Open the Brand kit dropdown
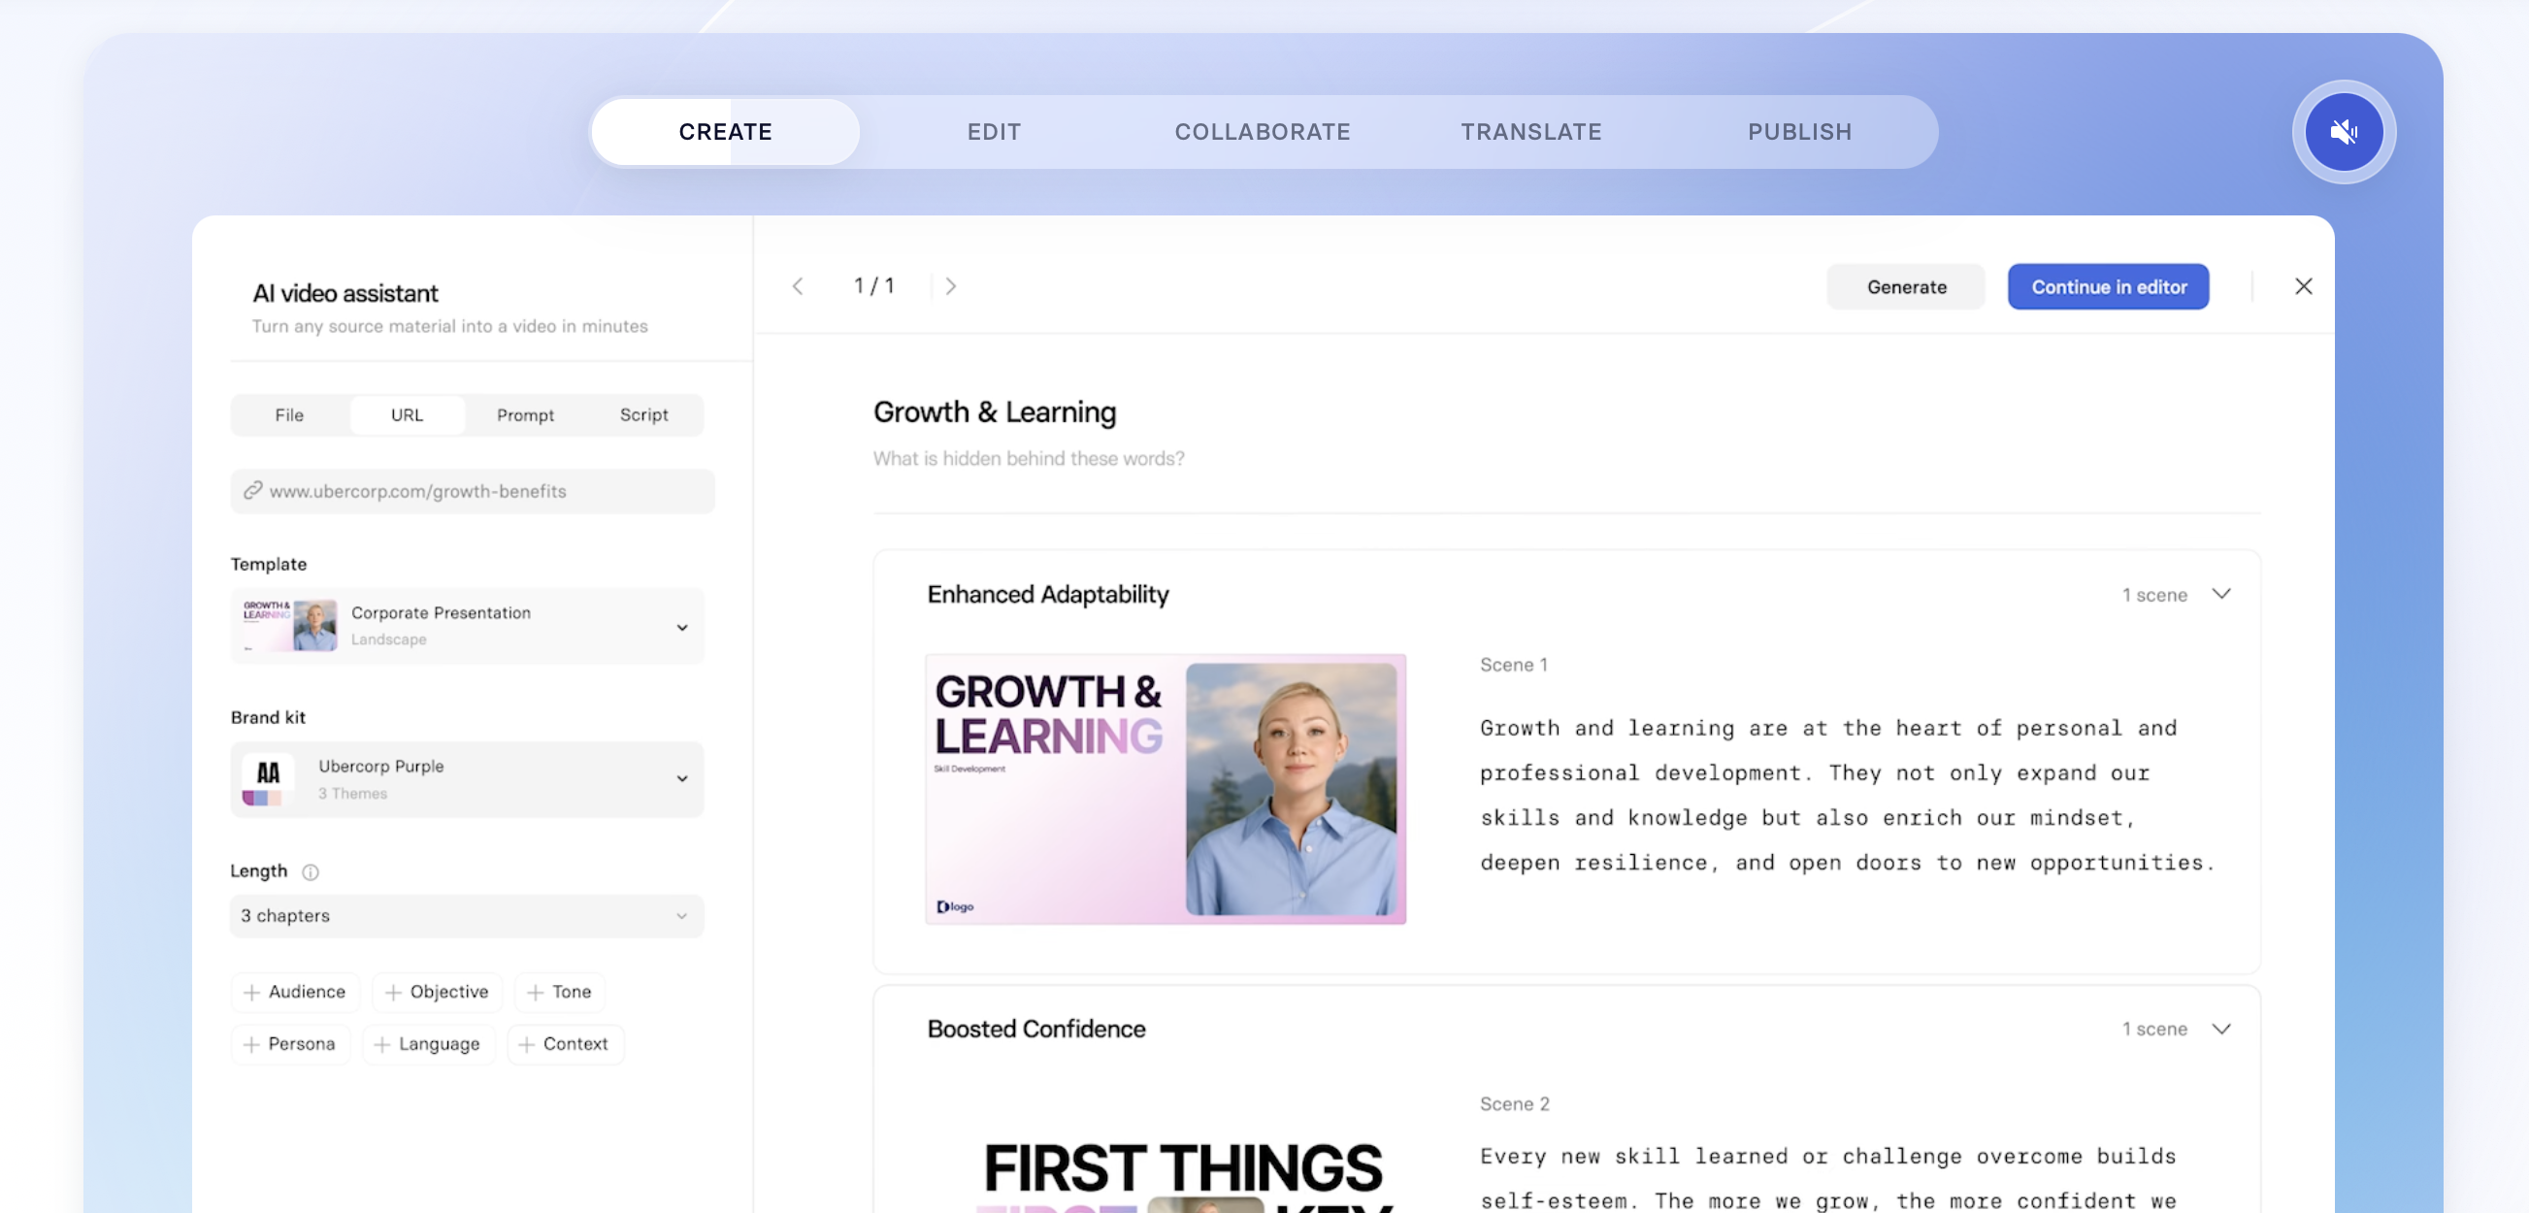Viewport: 2529px width, 1213px height. click(468, 779)
